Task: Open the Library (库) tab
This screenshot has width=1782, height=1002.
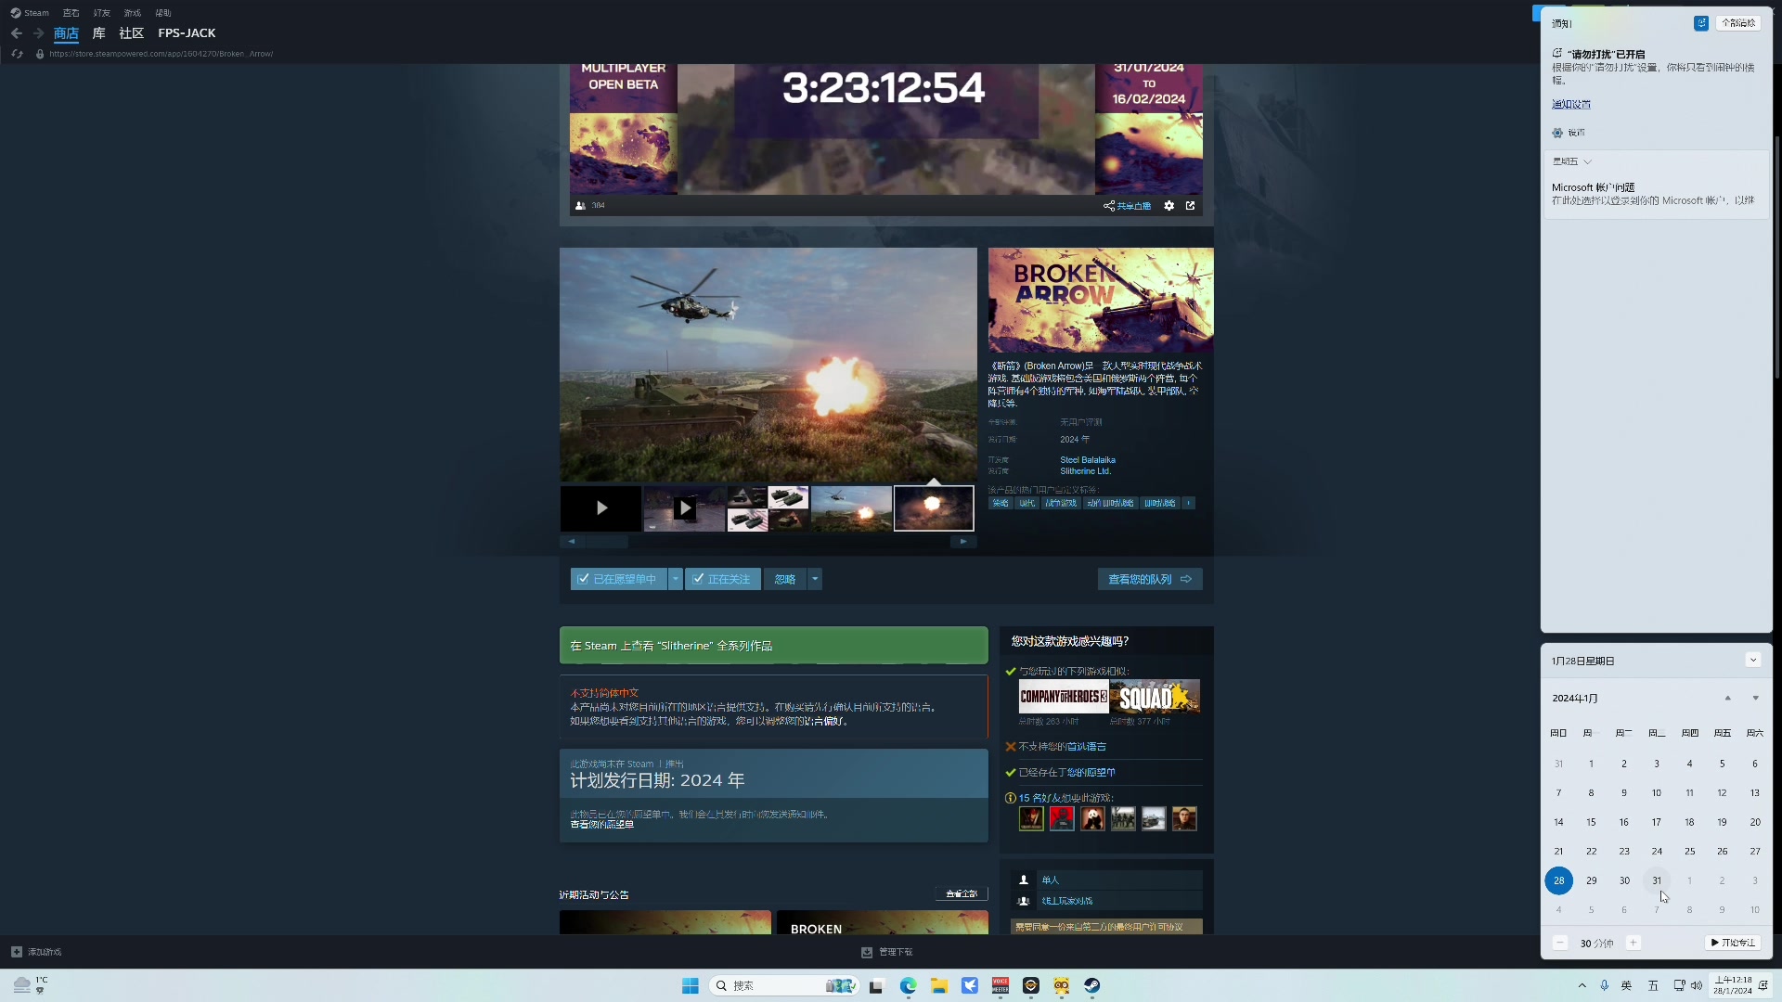Action: click(x=98, y=33)
